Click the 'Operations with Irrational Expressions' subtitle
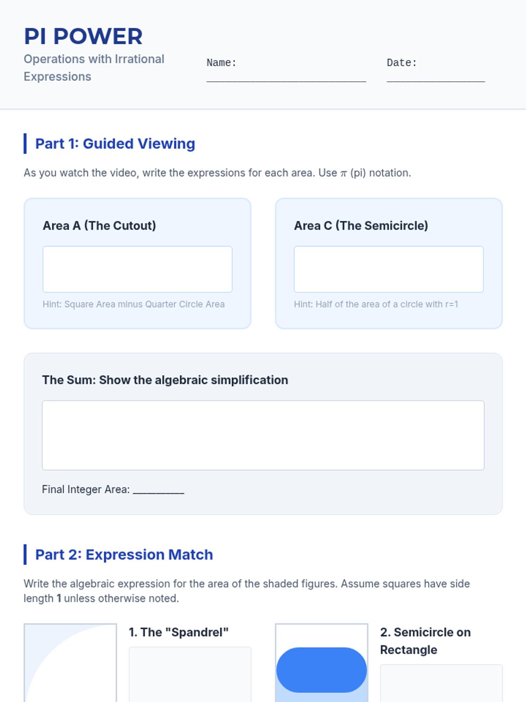This screenshot has width=526, height=702. coord(94,68)
